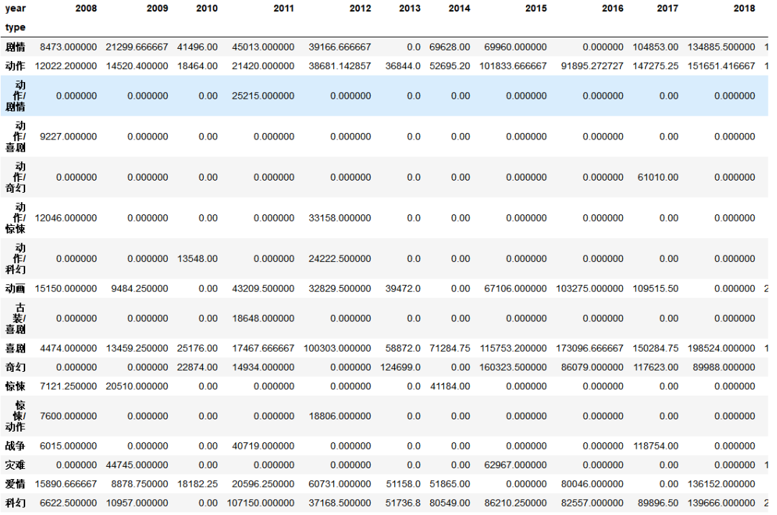The height and width of the screenshot is (515, 777).
Task: Click cell value 8473.000000
Action: point(68,47)
